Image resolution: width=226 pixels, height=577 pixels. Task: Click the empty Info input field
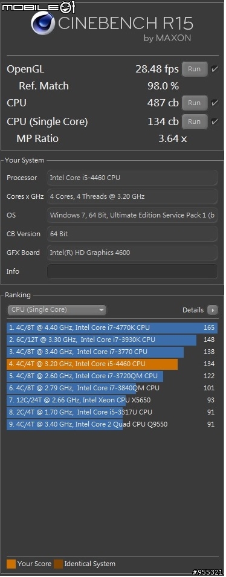point(132,271)
